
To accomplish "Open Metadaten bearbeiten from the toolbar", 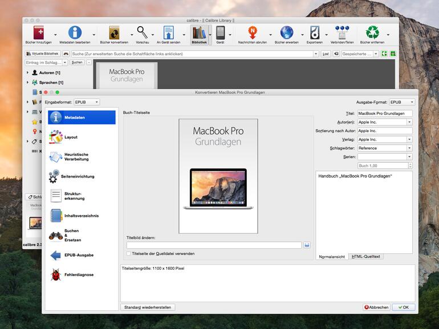I will (x=75, y=33).
